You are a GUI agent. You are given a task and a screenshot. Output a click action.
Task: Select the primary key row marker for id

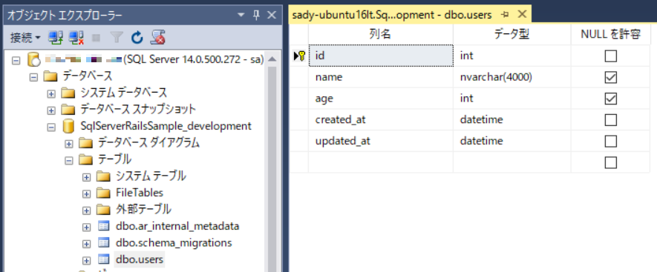(x=299, y=56)
